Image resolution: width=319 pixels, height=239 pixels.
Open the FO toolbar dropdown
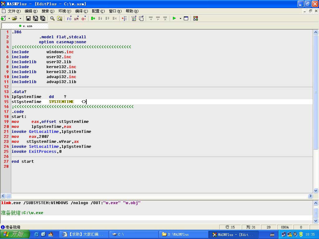coord(69,18)
